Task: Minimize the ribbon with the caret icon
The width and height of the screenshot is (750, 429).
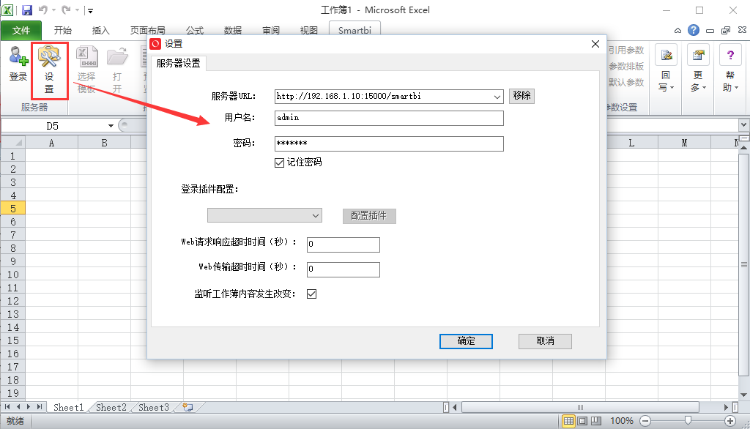Action: pos(677,31)
